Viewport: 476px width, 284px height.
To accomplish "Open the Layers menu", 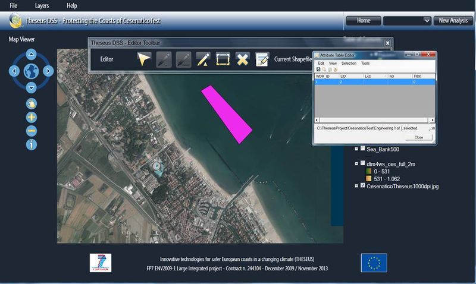I will pyautogui.click(x=42, y=5).
